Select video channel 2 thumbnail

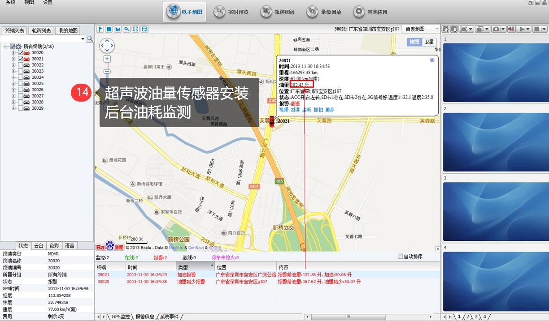click(495, 142)
